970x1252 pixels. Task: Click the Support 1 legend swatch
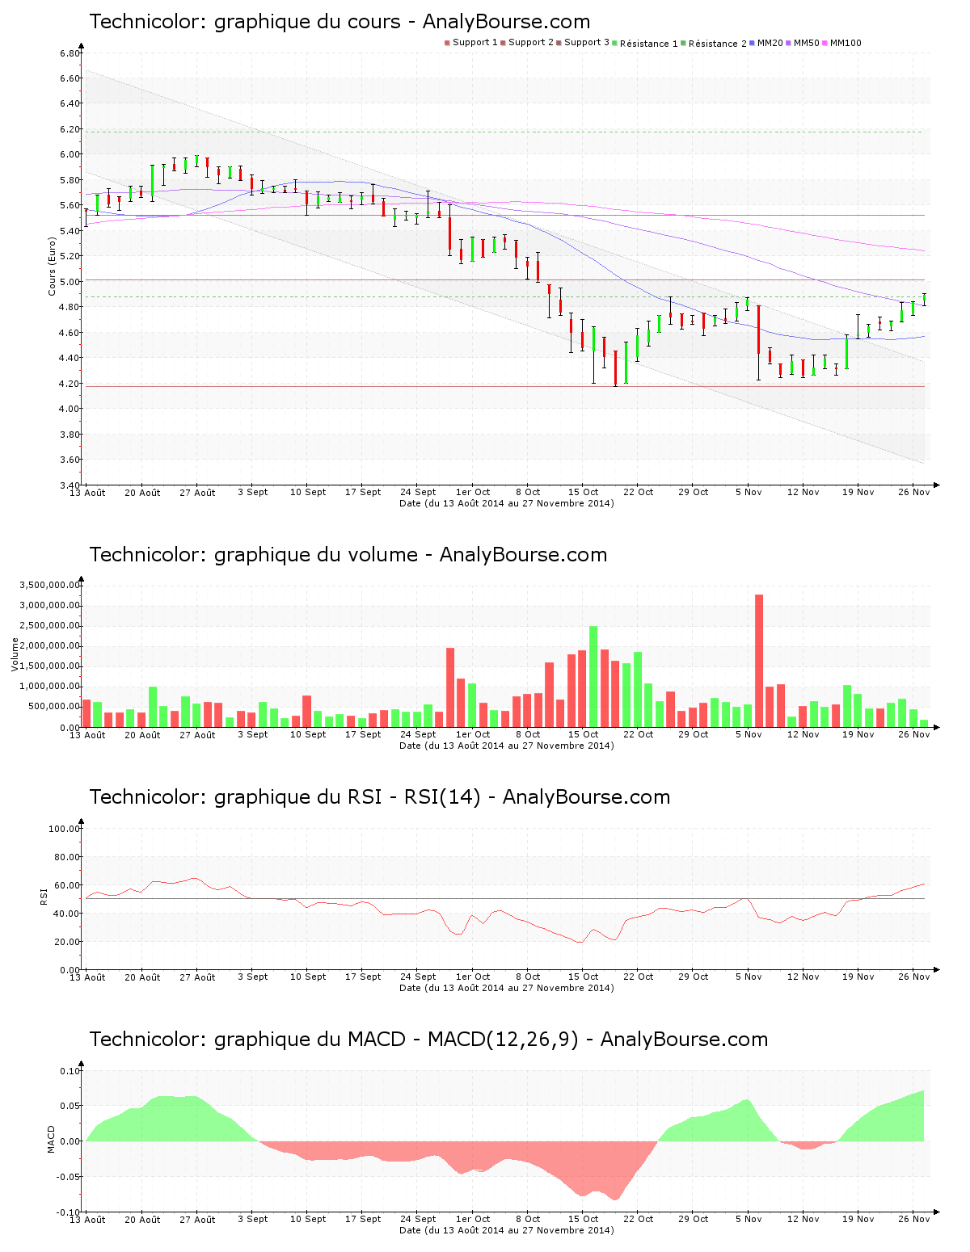point(447,43)
